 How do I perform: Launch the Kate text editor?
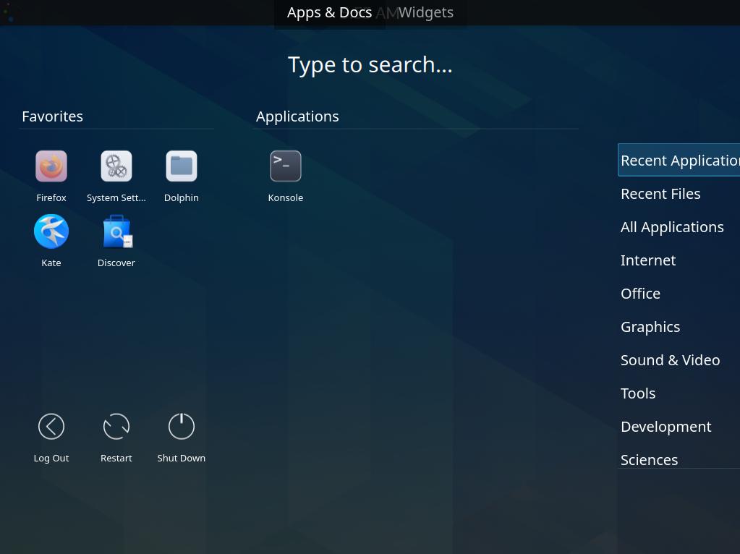tap(51, 231)
